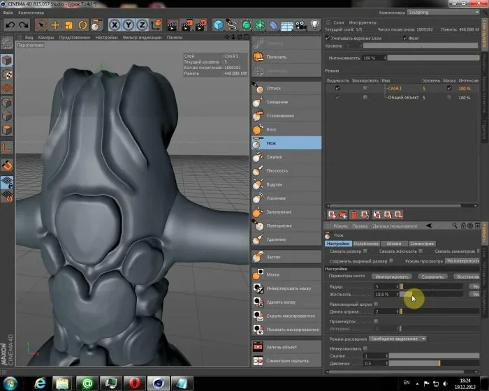Screen dimensions: 489x391
Task: Delete sculpt layer with trash icon
Action: click(x=354, y=214)
